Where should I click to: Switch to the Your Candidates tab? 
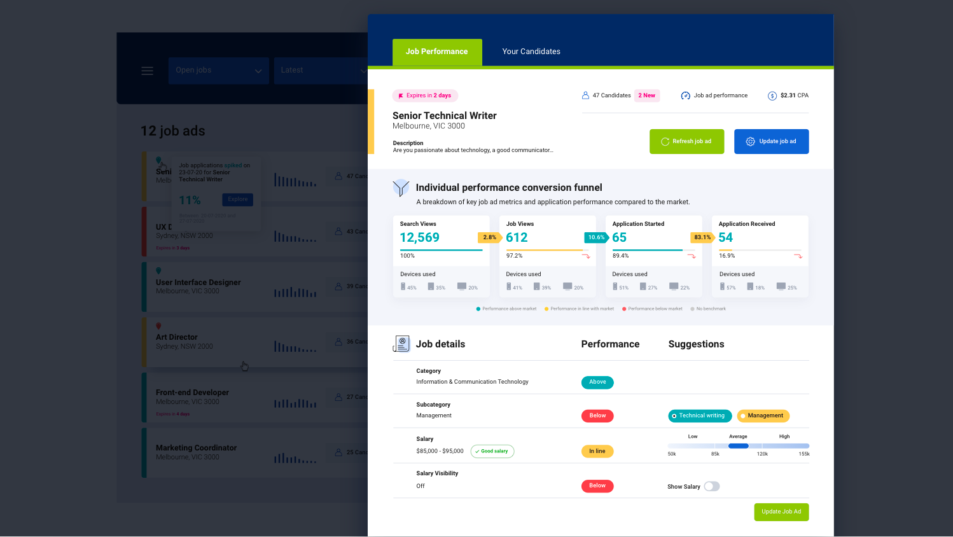[531, 52]
